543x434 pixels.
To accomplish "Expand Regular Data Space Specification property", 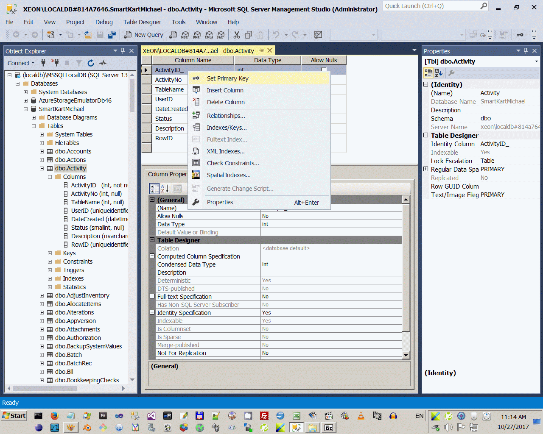I will [x=426, y=169].
